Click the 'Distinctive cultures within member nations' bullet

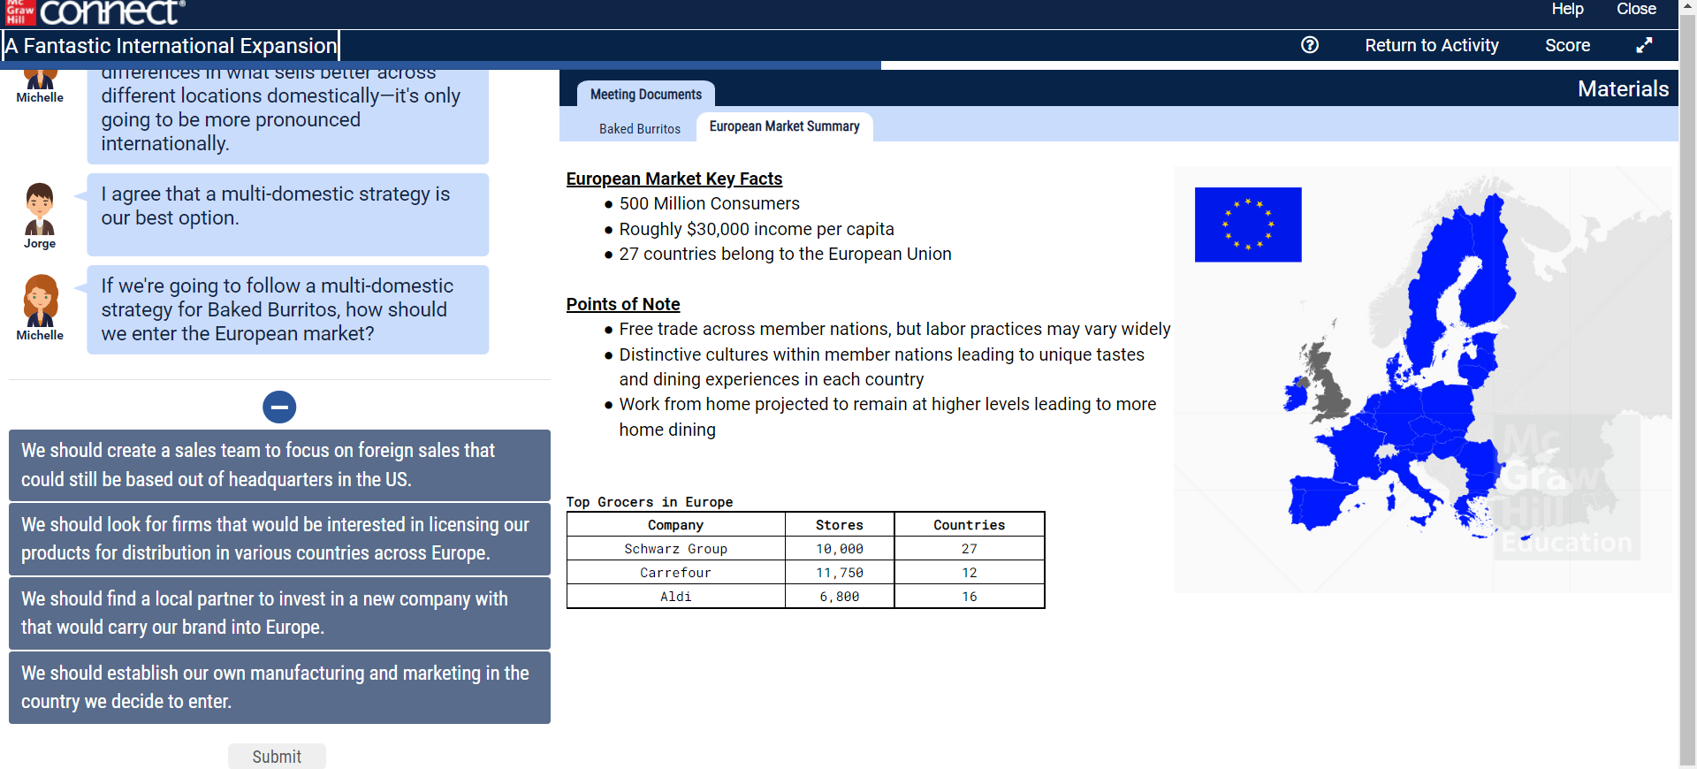[x=881, y=367]
